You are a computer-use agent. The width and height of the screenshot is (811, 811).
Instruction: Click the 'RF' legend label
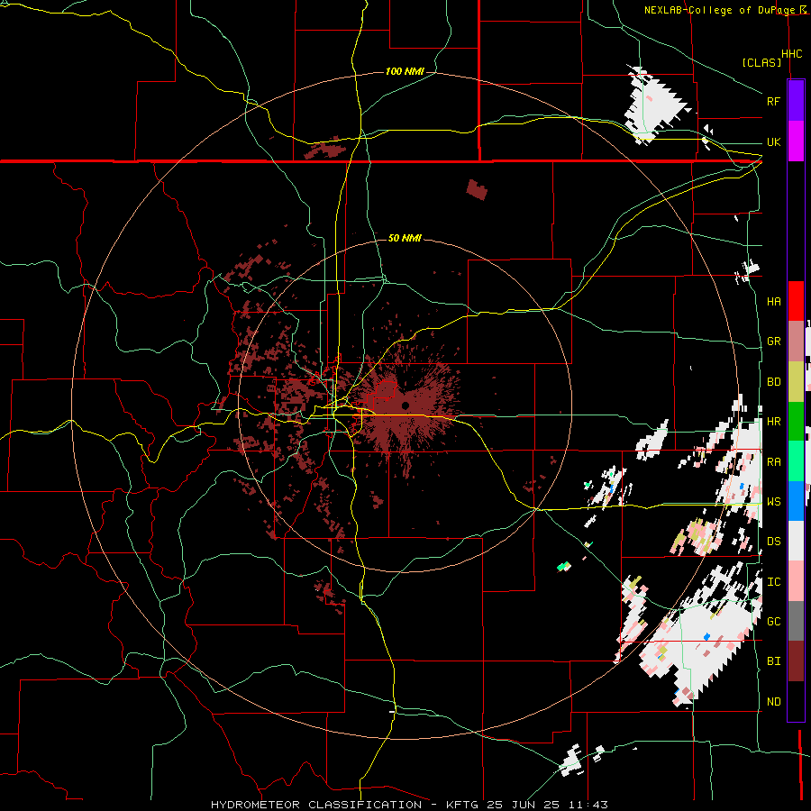[773, 101]
